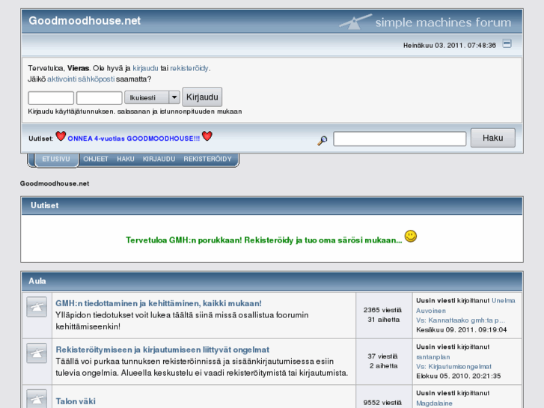Image resolution: width=544 pixels, height=408 pixels.
Task: Open Vs: Kannattaako gmh:ta p... post
Action: [x=460, y=320]
